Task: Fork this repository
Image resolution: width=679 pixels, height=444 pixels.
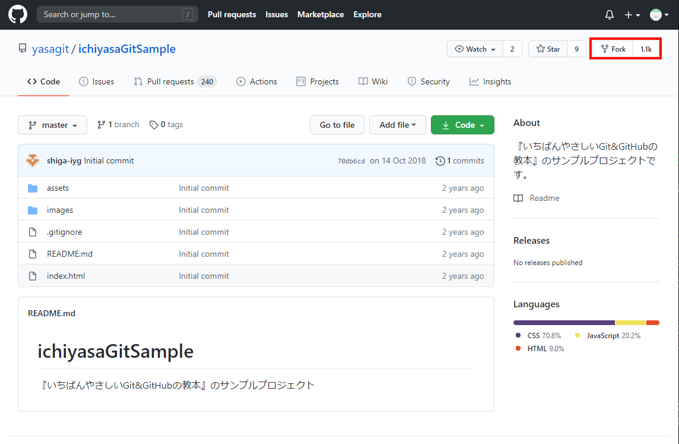Action: point(613,49)
